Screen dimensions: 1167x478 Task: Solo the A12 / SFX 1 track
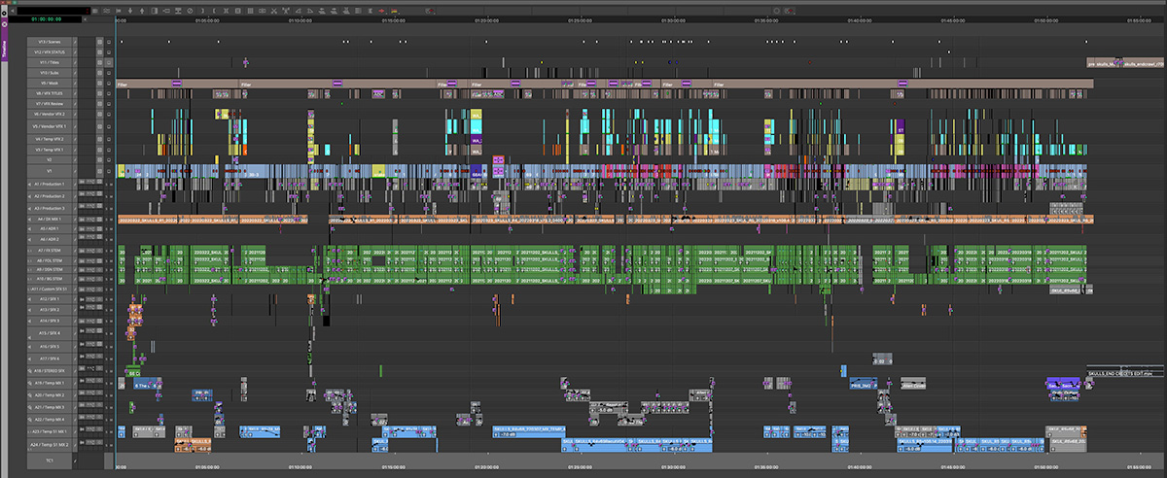(x=106, y=300)
